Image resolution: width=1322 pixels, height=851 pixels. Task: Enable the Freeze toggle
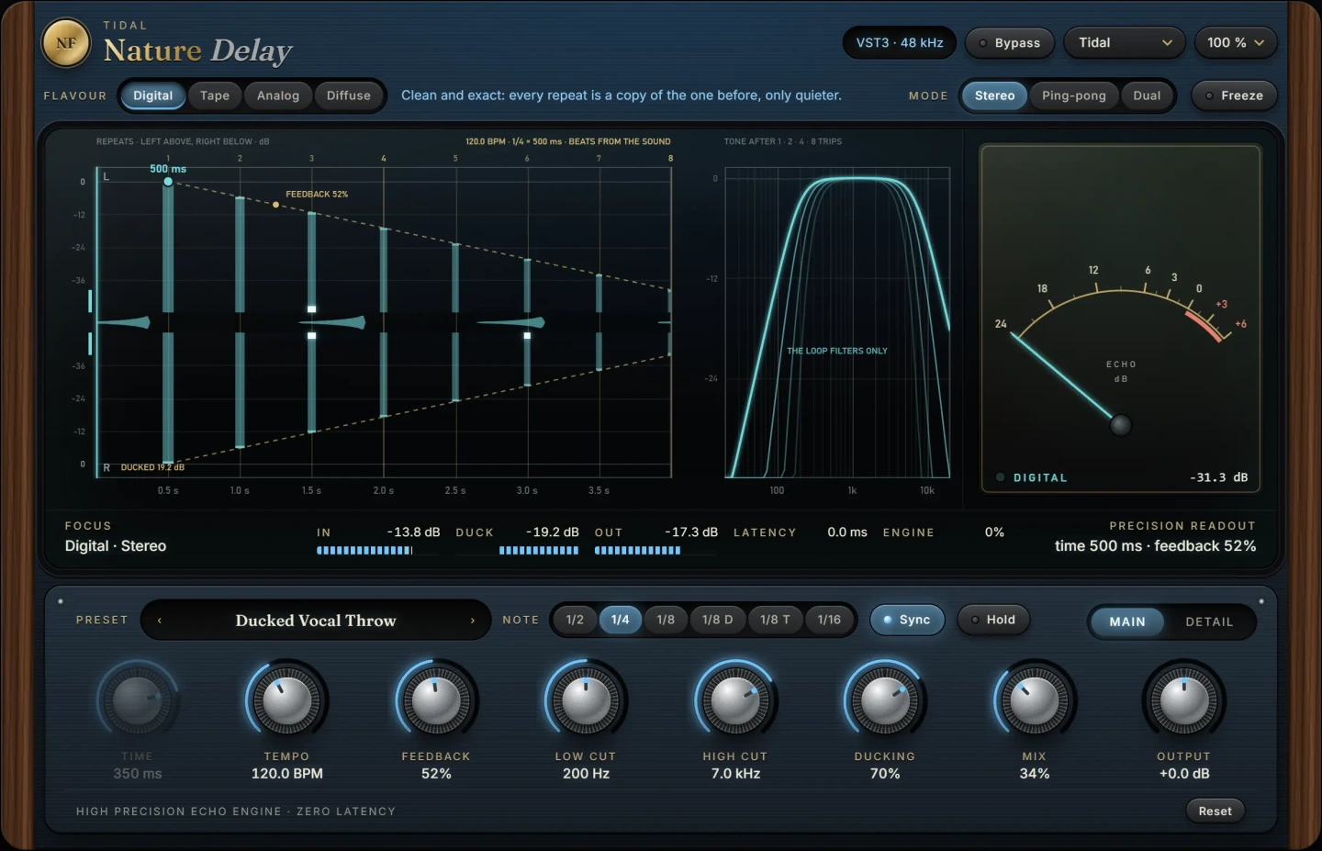point(1234,95)
